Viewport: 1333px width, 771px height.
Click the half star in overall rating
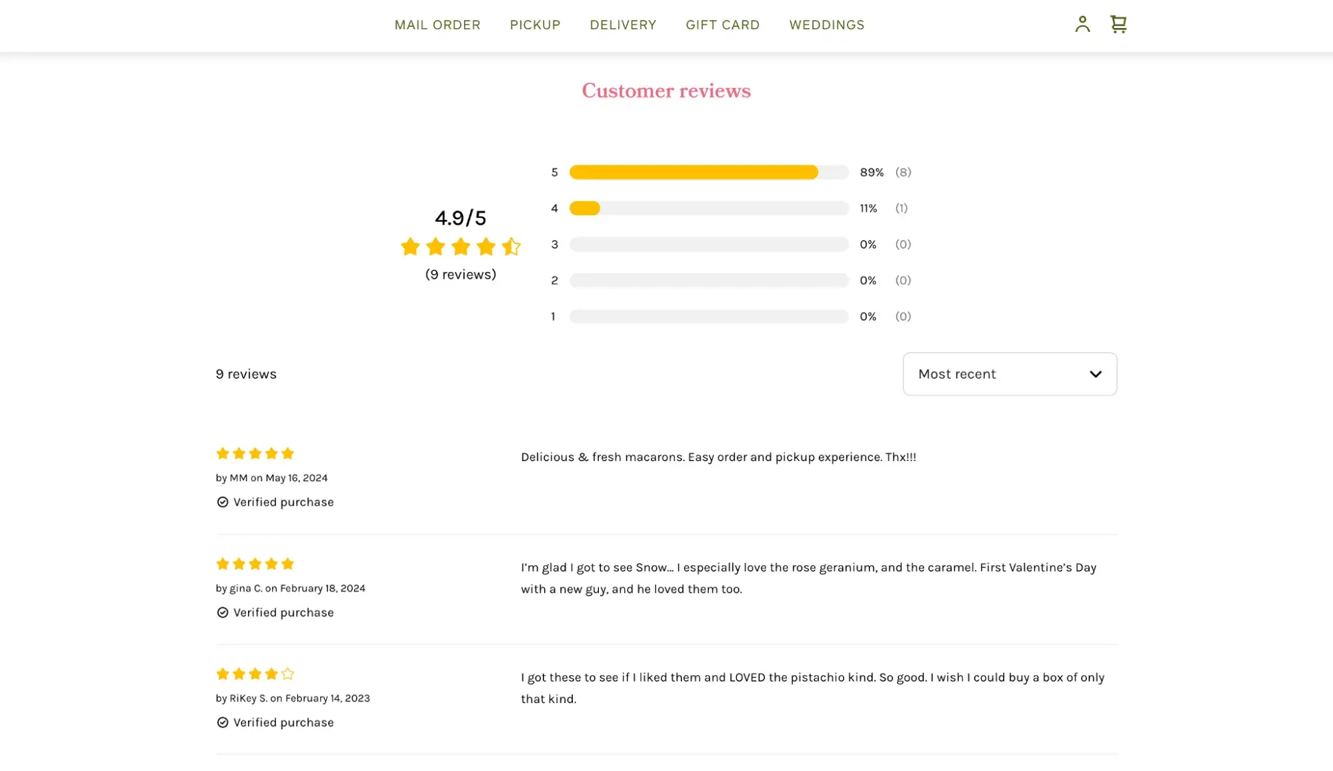(511, 247)
